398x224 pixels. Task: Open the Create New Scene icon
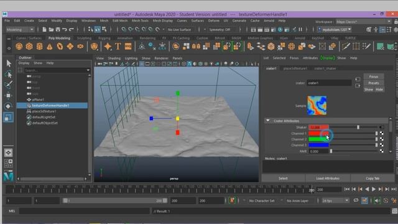(44, 29)
